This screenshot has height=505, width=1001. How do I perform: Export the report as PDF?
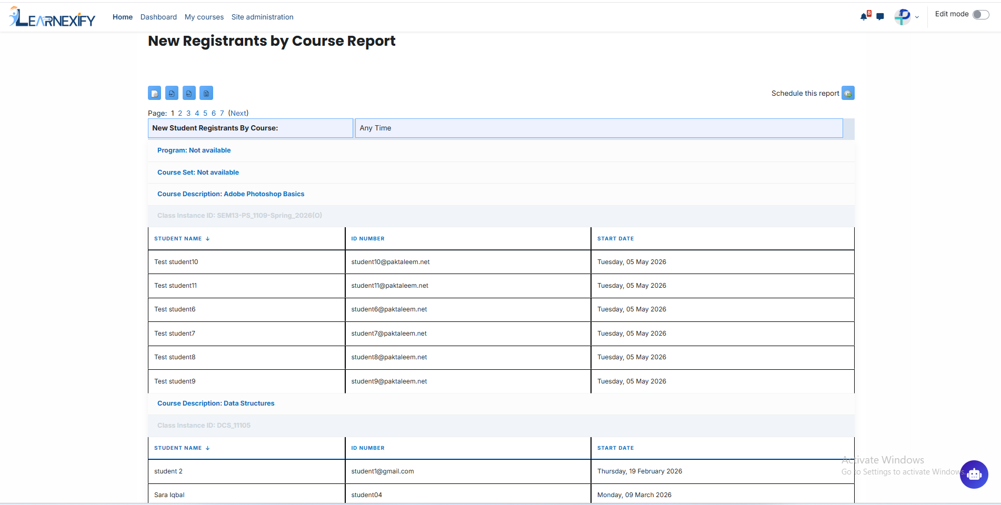(172, 93)
